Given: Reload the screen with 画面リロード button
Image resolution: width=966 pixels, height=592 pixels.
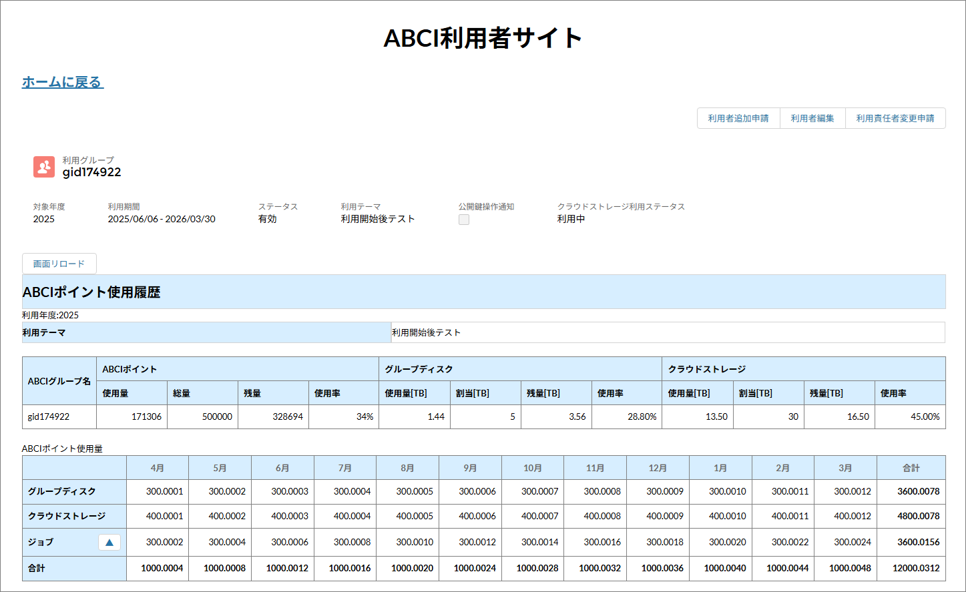Looking at the screenshot, I should click(59, 264).
